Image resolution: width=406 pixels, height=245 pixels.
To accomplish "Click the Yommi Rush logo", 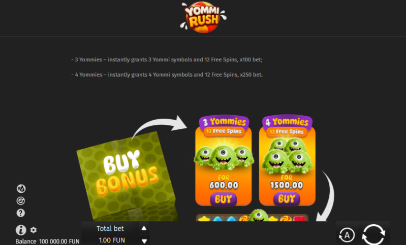I will click(203, 17).
